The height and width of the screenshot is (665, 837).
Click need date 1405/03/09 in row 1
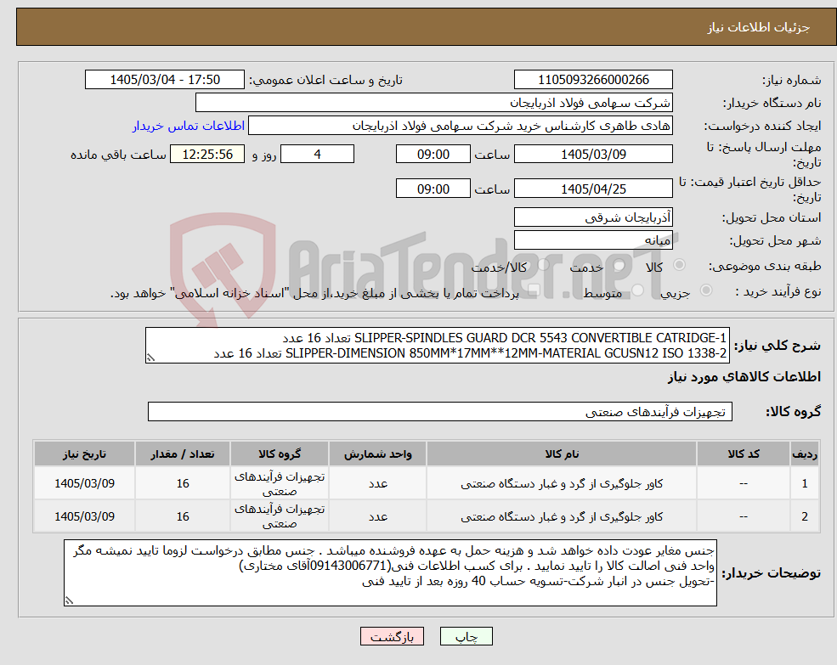(x=84, y=483)
